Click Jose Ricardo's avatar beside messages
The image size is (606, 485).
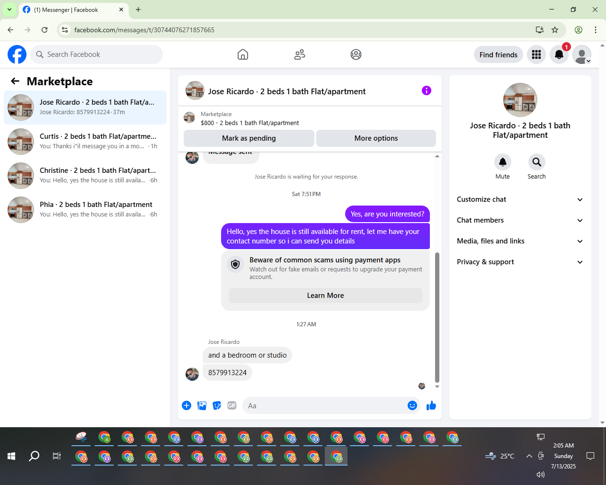click(192, 374)
